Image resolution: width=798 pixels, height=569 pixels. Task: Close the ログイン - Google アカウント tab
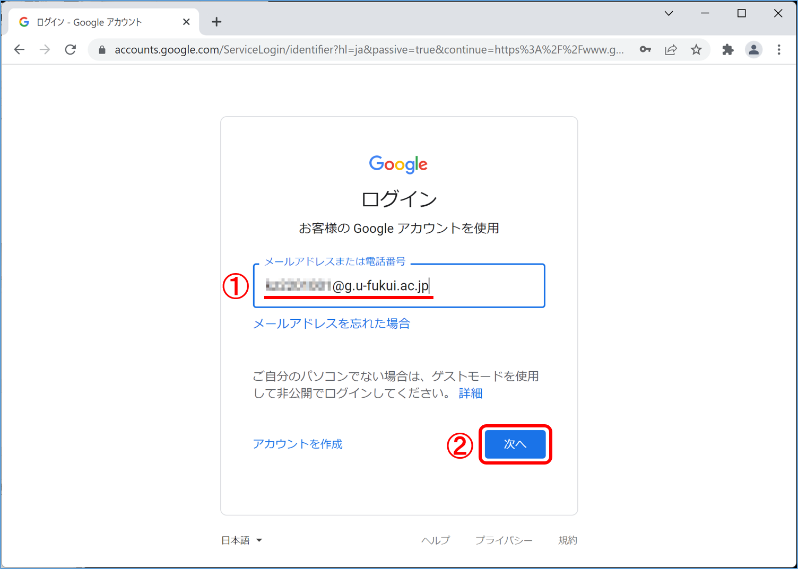pos(186,22)
